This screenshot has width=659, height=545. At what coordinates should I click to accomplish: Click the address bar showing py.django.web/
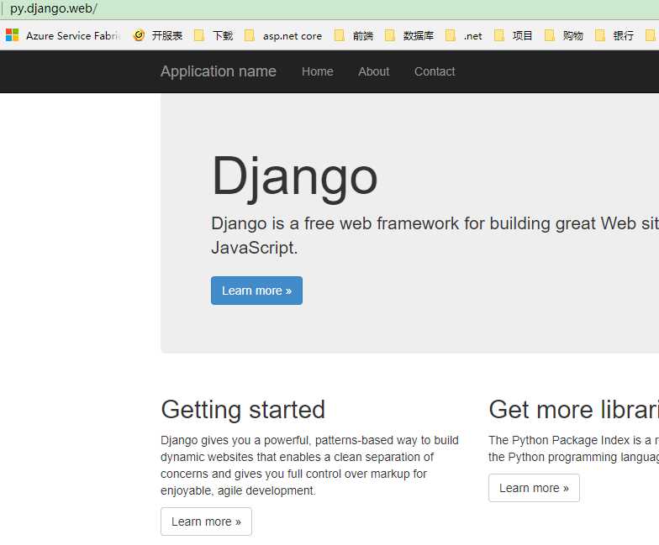(x=329, y=8)
